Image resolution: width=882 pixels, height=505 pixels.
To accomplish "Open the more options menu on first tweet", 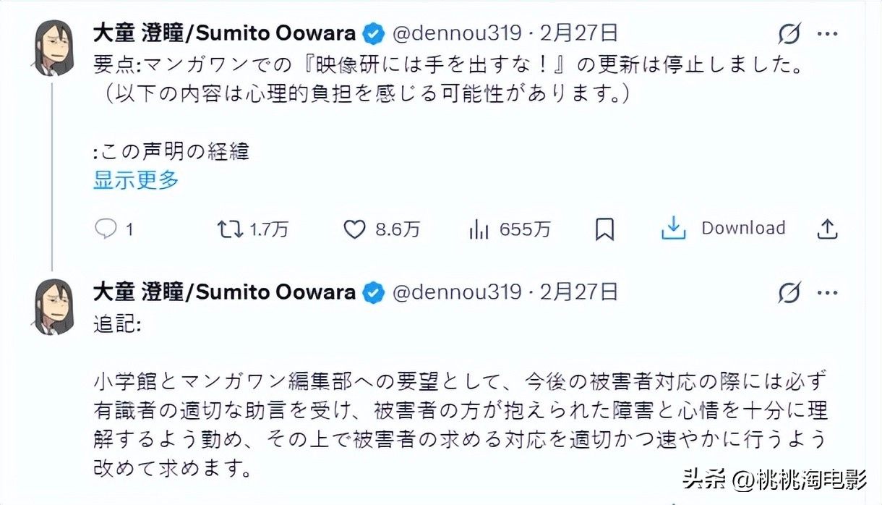I will click(827, 33).
